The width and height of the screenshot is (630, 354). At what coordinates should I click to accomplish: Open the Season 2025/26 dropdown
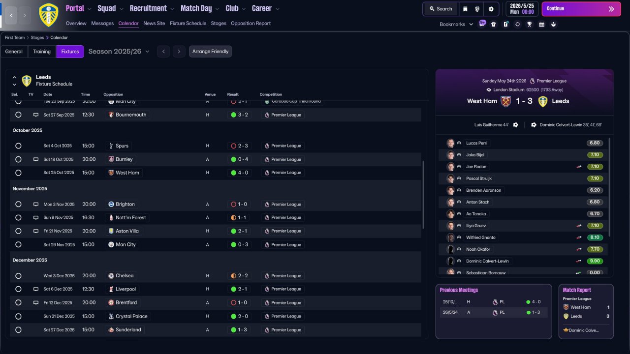119,51
